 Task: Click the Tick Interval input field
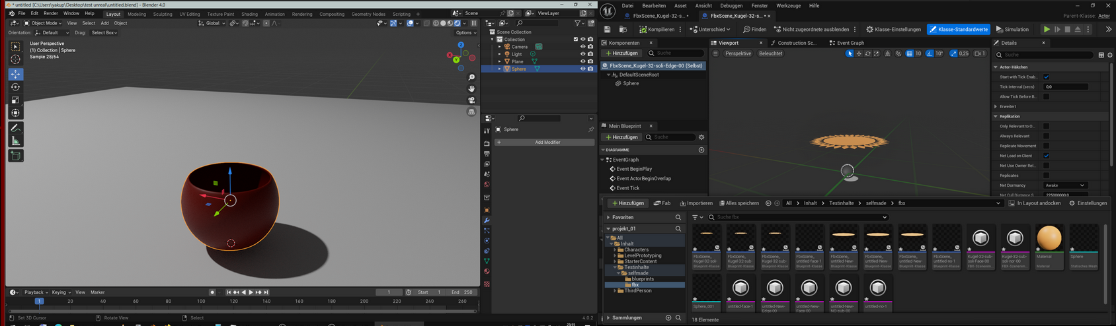pyautogui.click(x=1065, y=87)
